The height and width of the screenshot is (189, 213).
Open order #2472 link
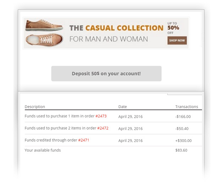(103, 128)
